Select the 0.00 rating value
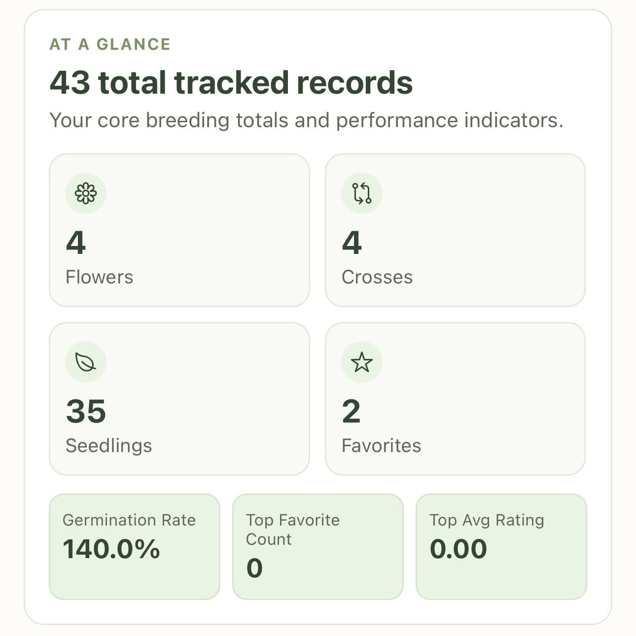Viewport: 636px width, 636px height. coord(458,548)
